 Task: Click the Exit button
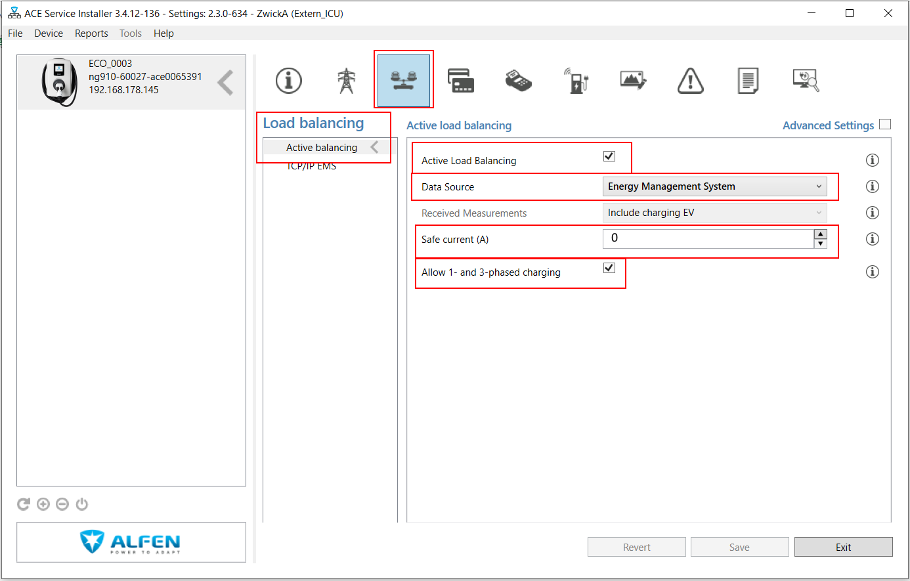843,547
